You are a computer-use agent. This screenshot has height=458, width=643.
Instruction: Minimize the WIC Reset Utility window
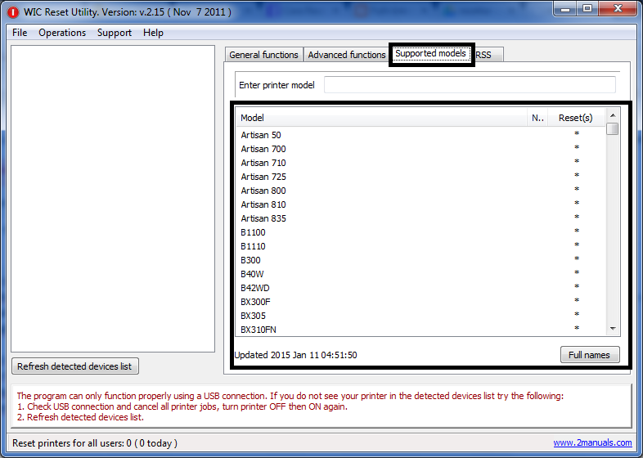[x=565, y=9]
